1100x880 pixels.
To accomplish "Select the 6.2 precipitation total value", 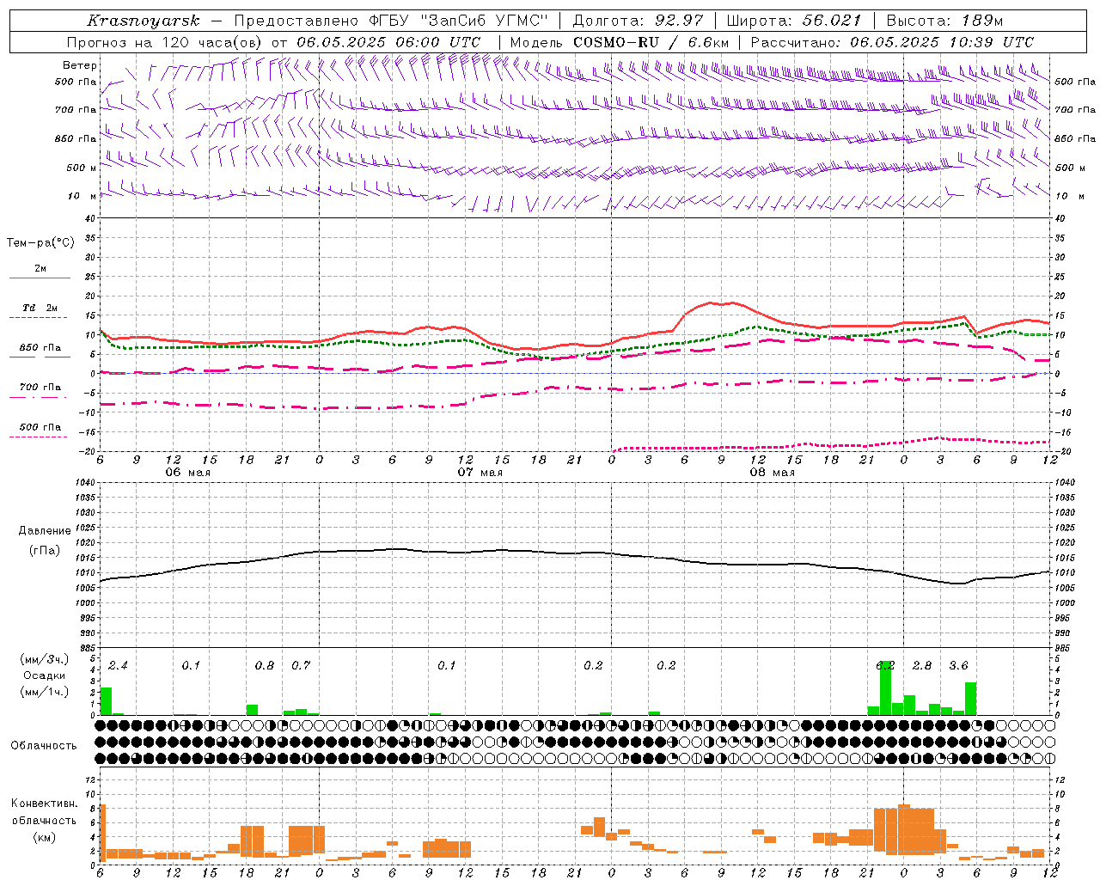I will tap(885, 665).
